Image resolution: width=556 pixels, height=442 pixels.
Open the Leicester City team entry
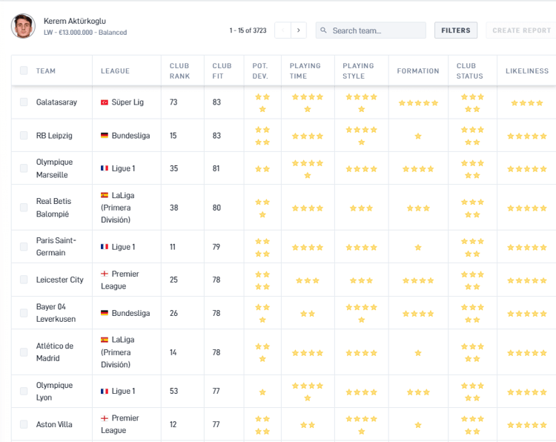pos(59,280)
